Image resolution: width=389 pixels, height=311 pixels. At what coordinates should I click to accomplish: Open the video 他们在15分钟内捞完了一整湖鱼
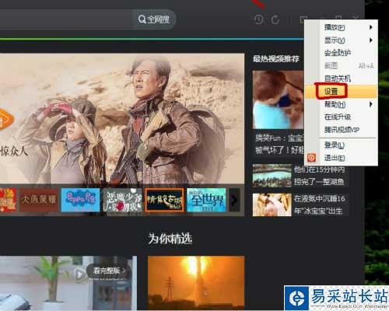pyautogui.click(x=319, y=176)
